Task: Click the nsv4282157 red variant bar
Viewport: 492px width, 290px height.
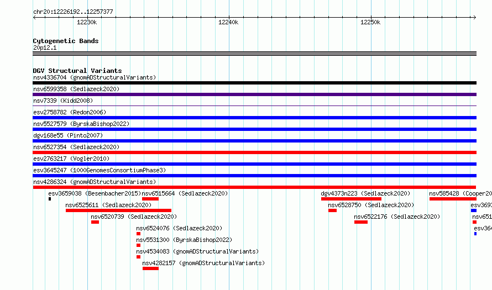Action: tap(150, 268)
